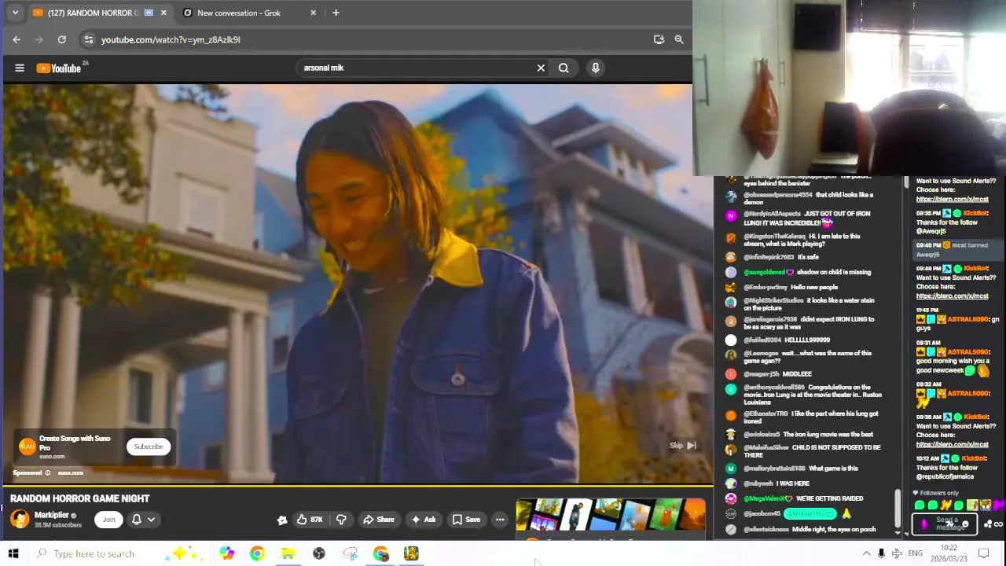Subscribe to the Suno ad channel
Viewport: 1006px width, 566px height.
[148, 447]
